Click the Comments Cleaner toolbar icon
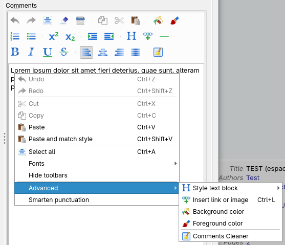Screen dimensions: 285x245 tap(158, 52)
